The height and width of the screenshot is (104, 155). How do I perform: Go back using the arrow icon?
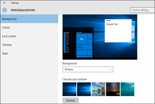tap(5, 3)
